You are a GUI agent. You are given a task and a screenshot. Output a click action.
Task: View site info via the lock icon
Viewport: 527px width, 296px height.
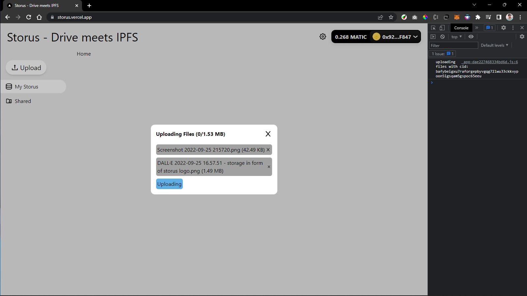point(52,17)
